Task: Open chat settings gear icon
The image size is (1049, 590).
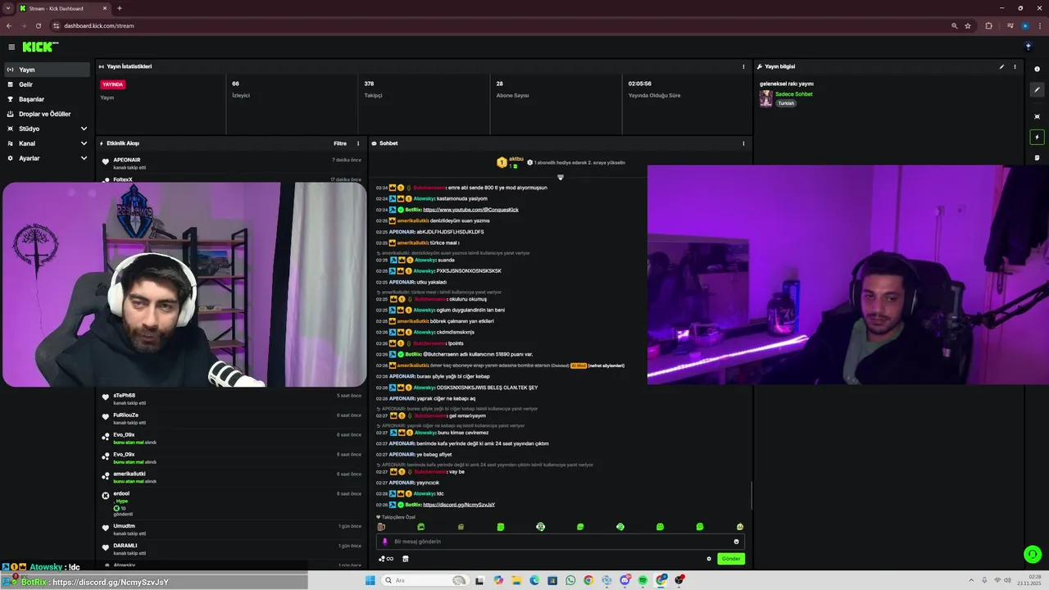Action: click(x=709, y=559)
